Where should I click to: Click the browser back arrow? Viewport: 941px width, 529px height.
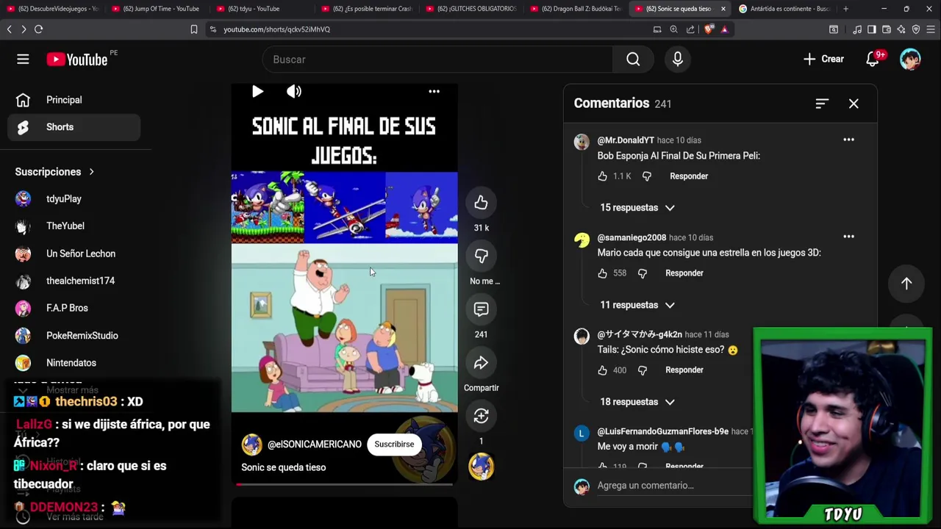[x=9, y=29]
